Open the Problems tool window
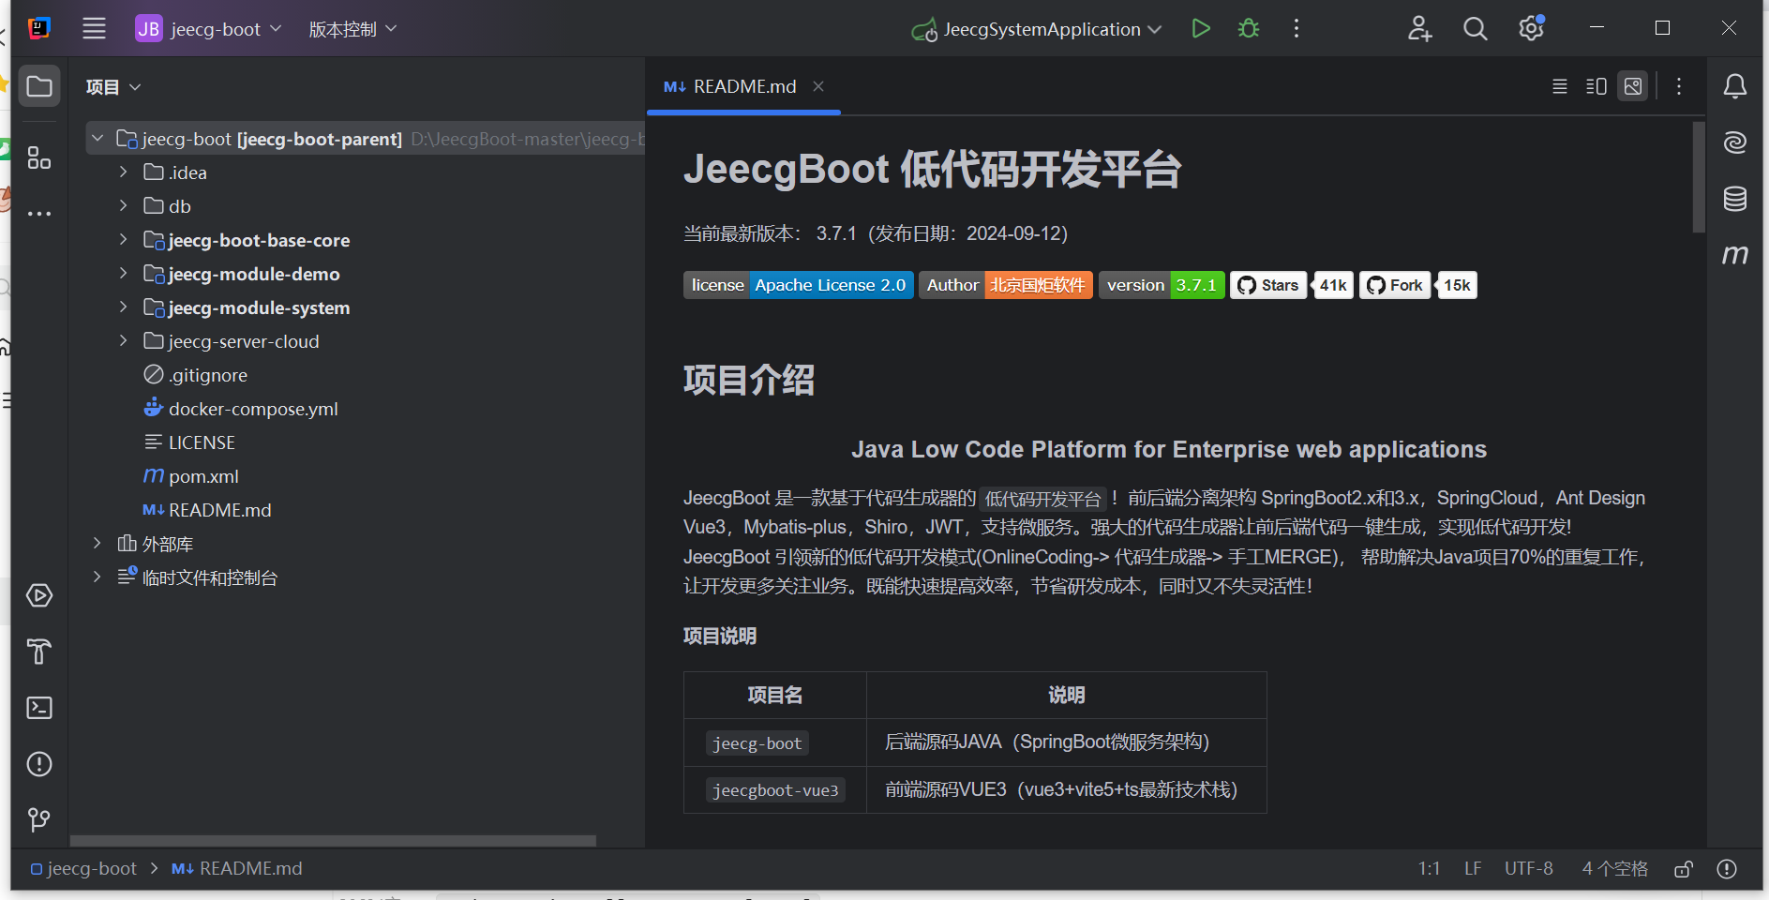The width and height of the screenshot is (1769, 900). click(x=39, y=764)
